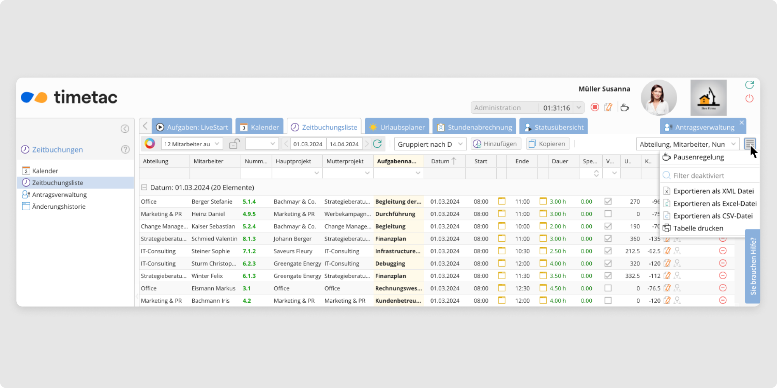
Task: Toggle checkbox in Berger Stefanie row
Action: pos(608,201)
